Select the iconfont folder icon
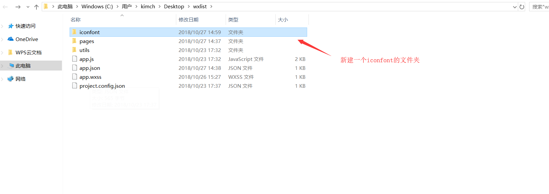The width and height of the screenshot is (549, 194). coord(75,32)
